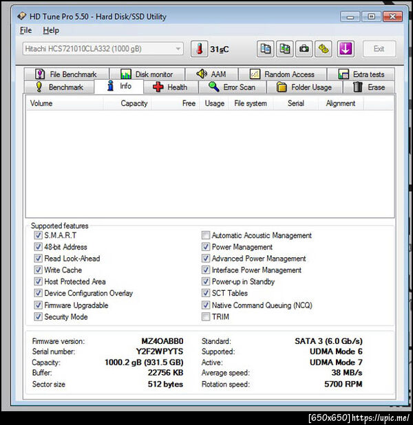Click the Usage column header
The width and height of the screenshot is (413, 425).
coord(214,103)
